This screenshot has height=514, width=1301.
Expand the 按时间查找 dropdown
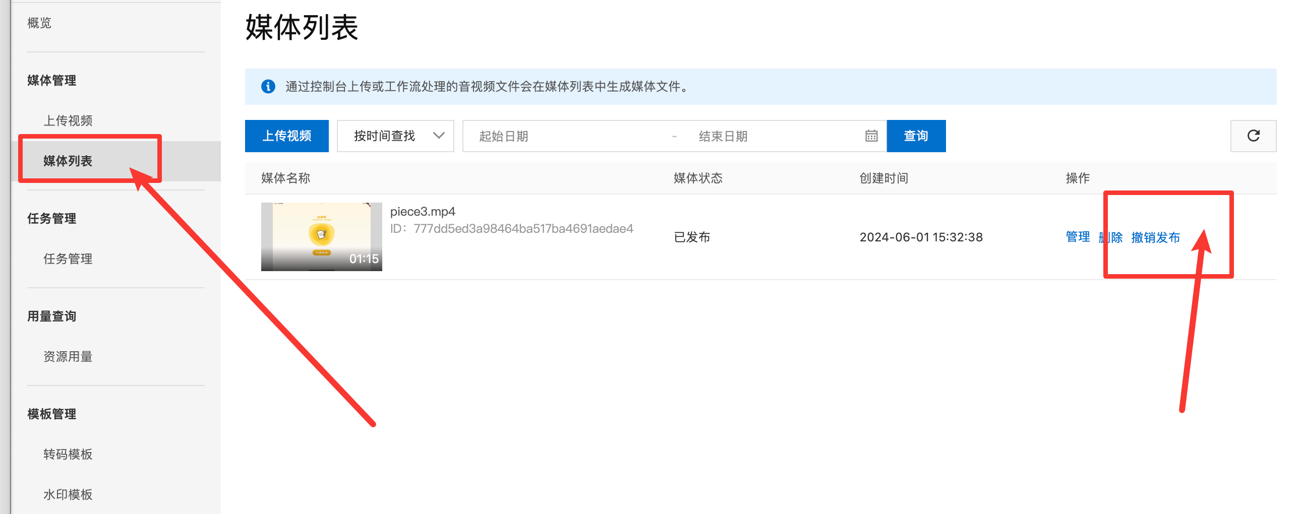click(395, 136)
